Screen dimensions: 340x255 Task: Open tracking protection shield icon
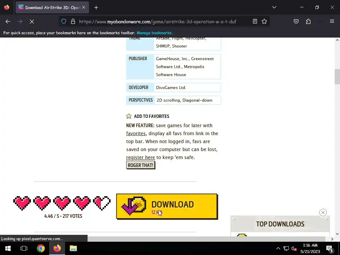pyautogui.click(x=63, y=22)
